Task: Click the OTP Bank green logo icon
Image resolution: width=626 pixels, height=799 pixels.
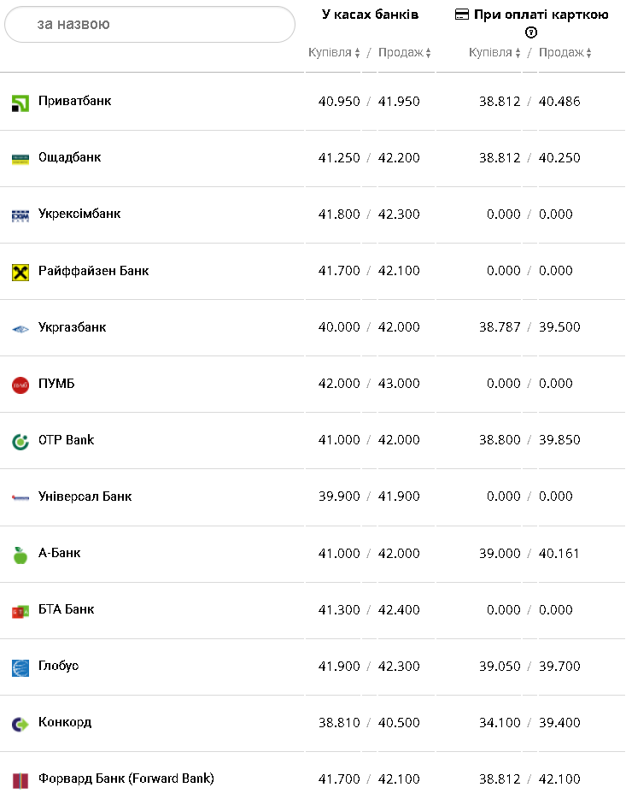Action: pyautogui.click(x=20, y=442)
